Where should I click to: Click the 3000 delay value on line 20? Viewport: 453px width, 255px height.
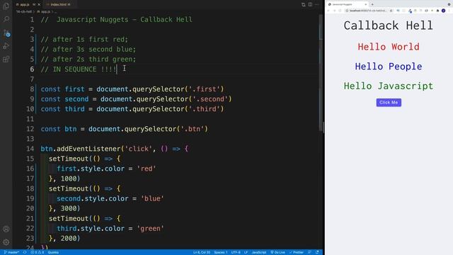69,208
